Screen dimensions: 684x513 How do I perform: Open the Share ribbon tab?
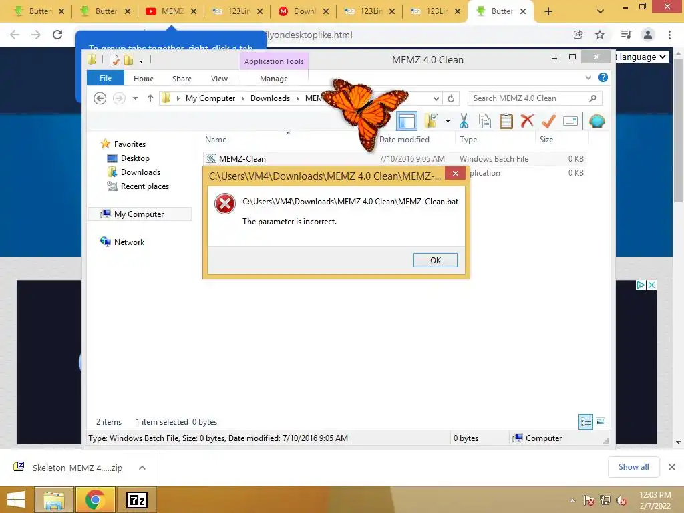(182, 79)
